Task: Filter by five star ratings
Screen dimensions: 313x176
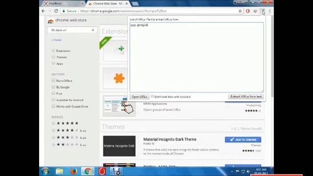Action: 53,123
